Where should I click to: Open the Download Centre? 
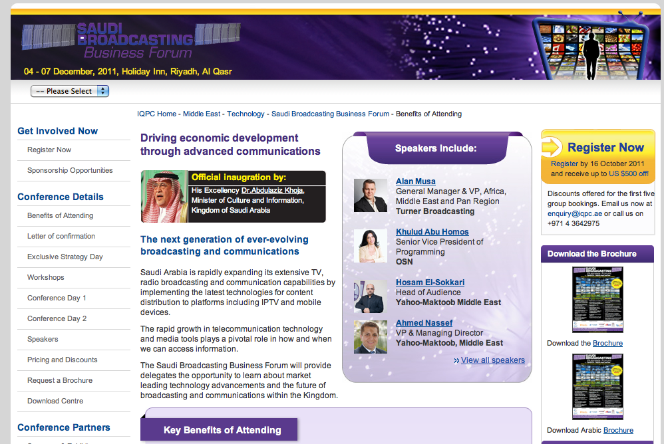pyautogui.click(x=55, y=401)
